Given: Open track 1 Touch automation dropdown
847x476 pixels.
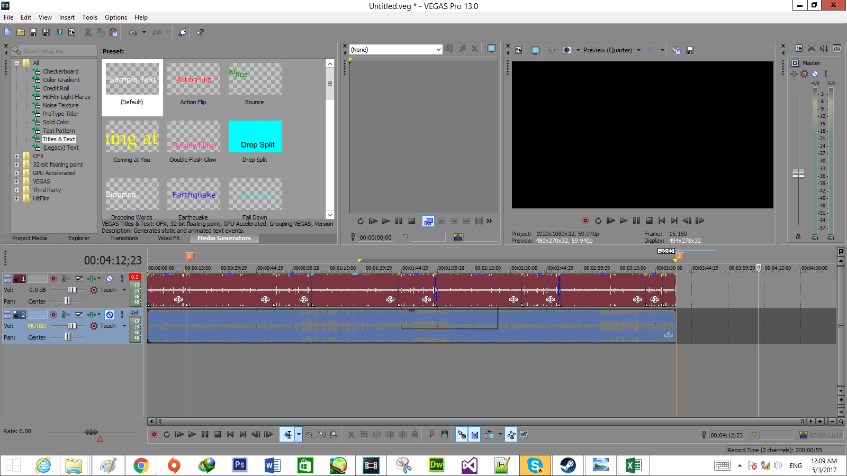Looking at the screenshot, I should [x=124, y=290].
